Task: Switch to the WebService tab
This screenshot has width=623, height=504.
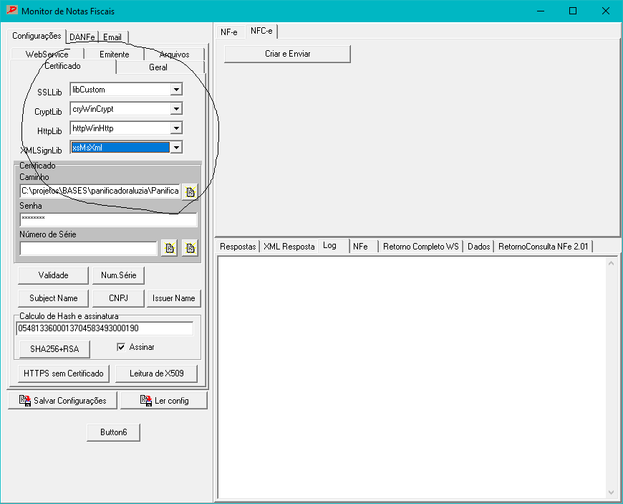Action: point(47,54)
